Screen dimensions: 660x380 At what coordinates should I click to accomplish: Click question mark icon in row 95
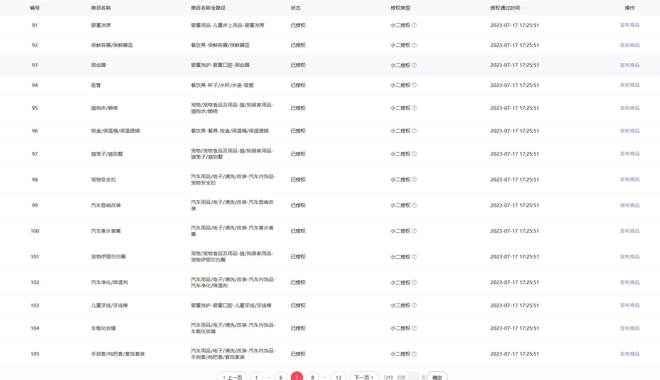tap(414, 108)
